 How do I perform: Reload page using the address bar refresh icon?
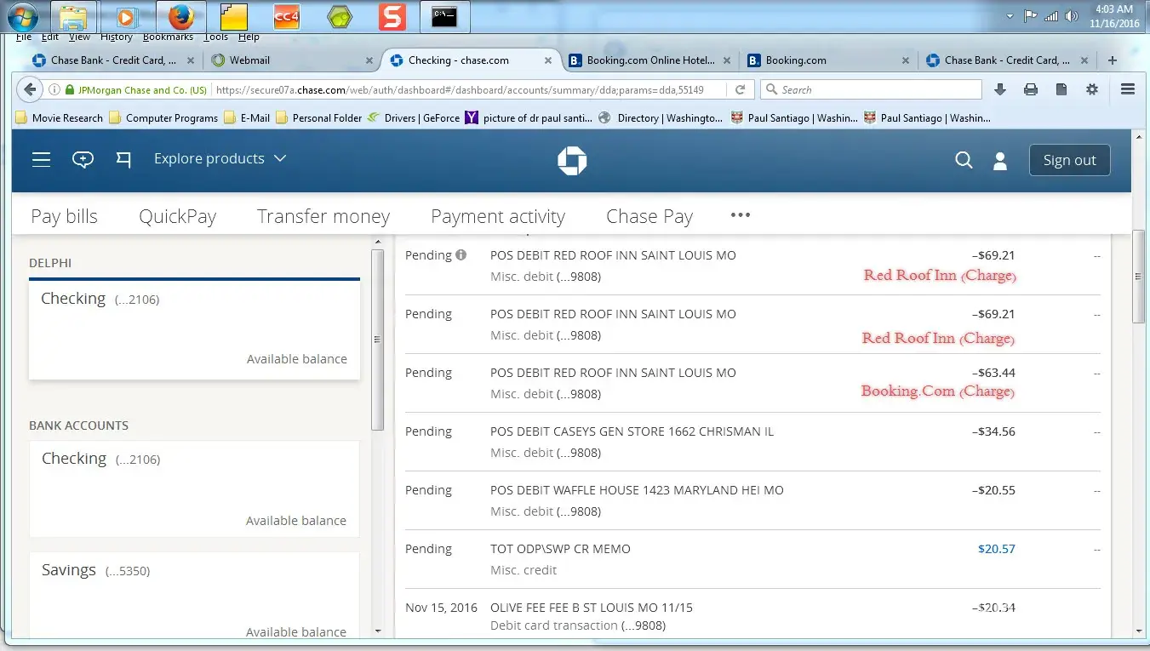tap(741, 89)
